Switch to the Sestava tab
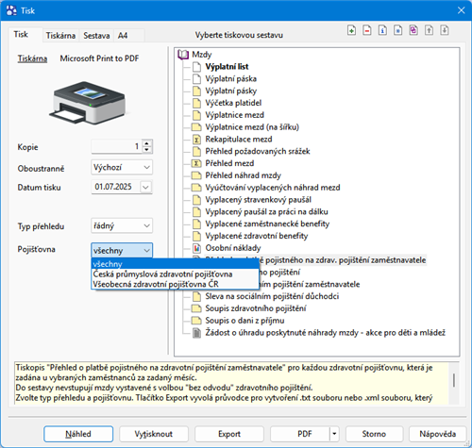 point(96,36)
